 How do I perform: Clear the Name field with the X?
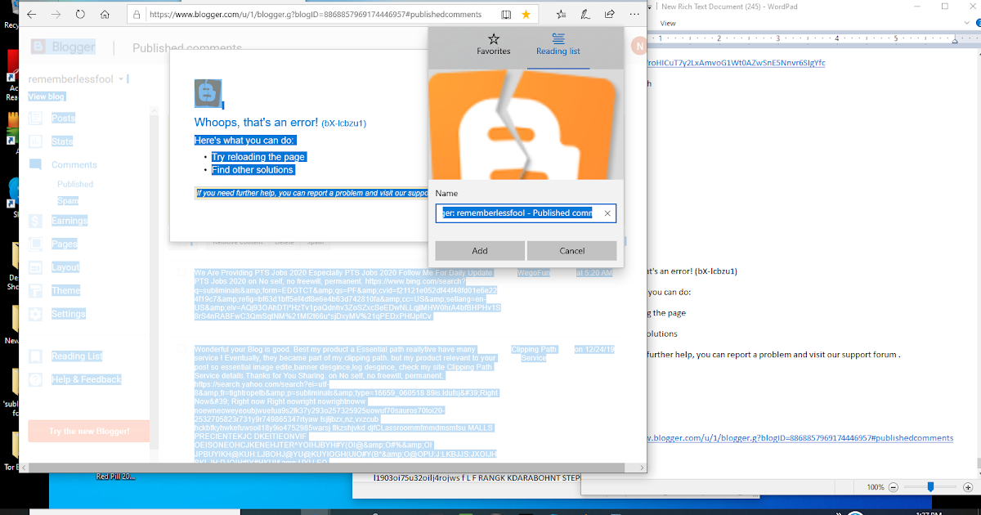pyautogui.click(x=607, y=213)
